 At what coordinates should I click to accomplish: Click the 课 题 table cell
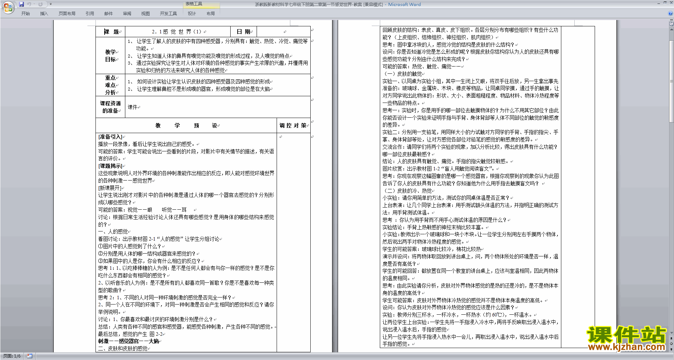pyautogui.click(x=111, y=32)
